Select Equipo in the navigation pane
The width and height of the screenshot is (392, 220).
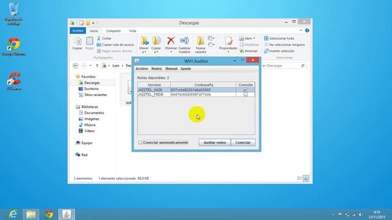click(86, 143)
